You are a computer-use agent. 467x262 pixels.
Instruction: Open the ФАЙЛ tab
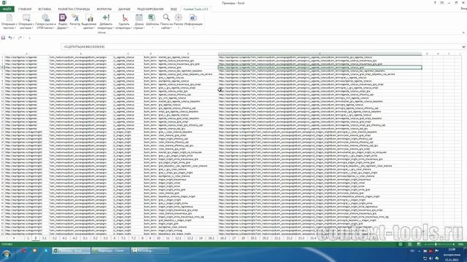tap(7, 9)
